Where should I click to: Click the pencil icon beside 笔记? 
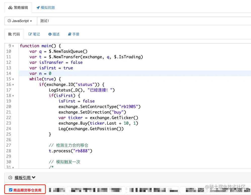30,34
